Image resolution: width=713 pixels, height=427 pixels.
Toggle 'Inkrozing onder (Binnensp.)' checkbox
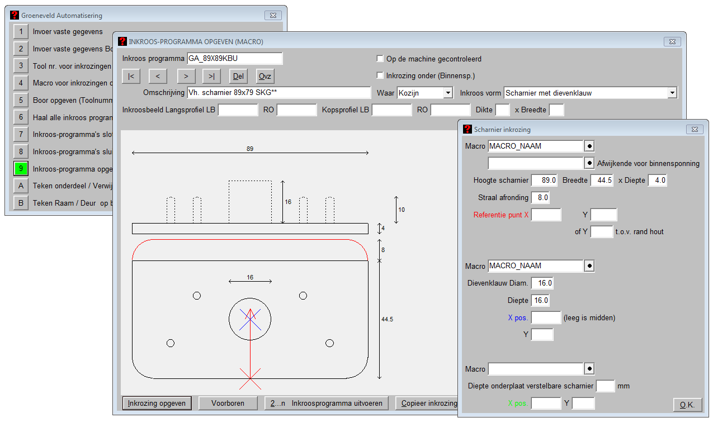(x=380, y=75)
